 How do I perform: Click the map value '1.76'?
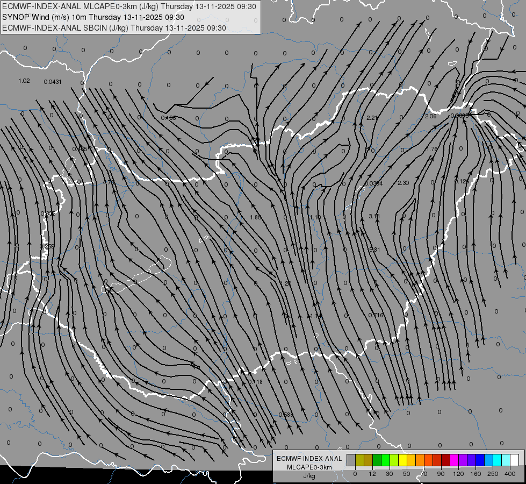coord(432,149)
